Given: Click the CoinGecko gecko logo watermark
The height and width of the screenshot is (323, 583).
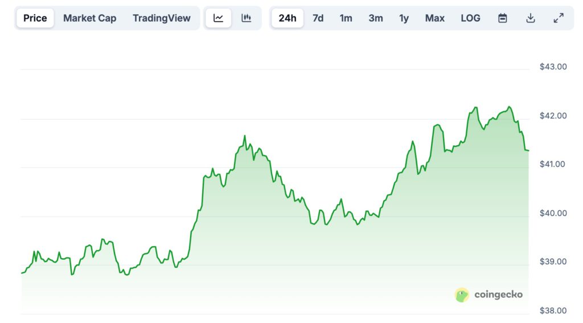Looking at the screenshot, I should click(x=462, y=295).
